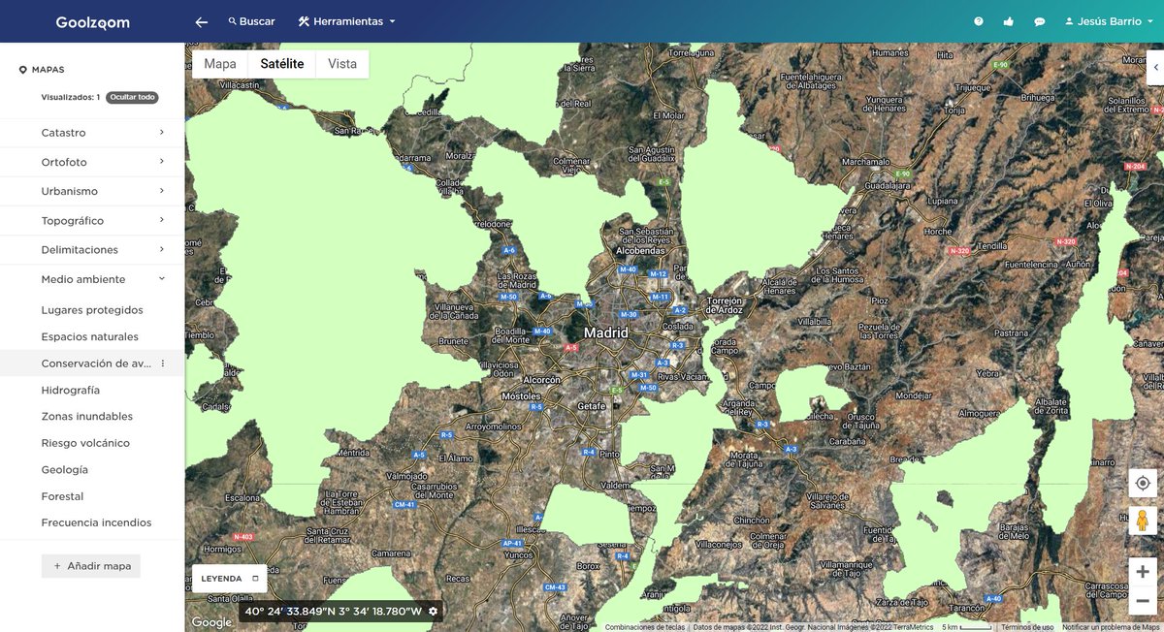Click the back arrow in the header
Screen dimensions: 1164x632
click(x=201, y=21)
